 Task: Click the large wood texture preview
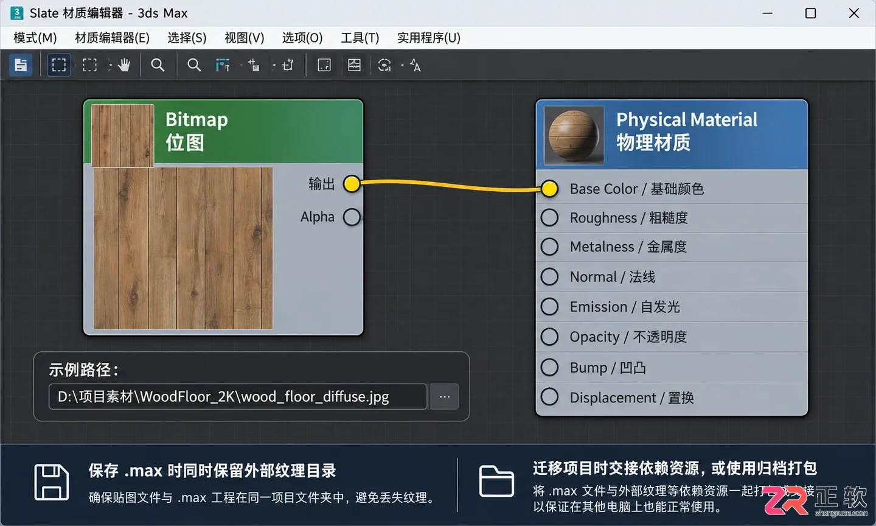[183, 248]
